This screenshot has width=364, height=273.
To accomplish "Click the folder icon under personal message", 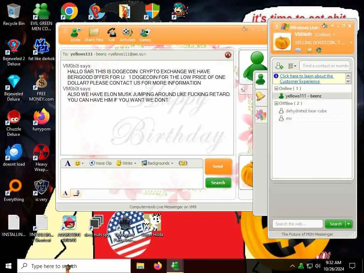I will (309, 50).
